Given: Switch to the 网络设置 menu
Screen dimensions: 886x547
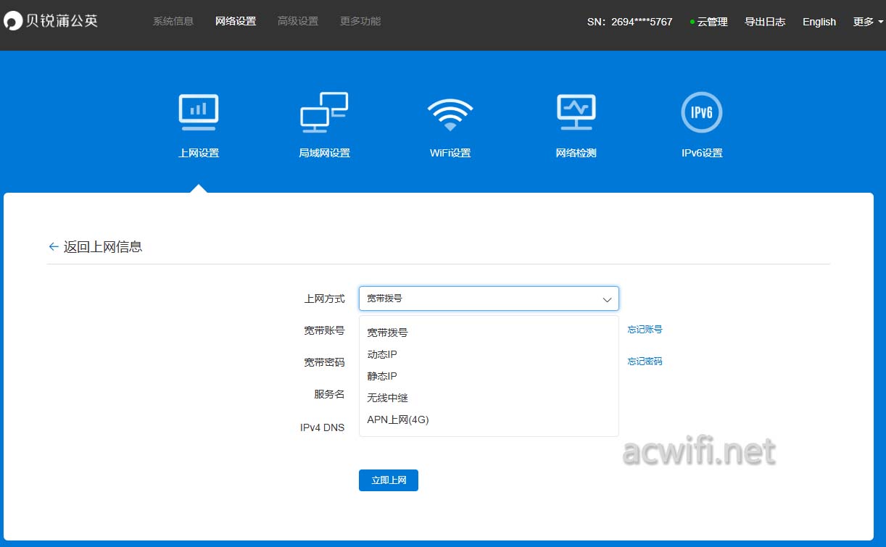Looking at the screenshot, I should [236, 21].
